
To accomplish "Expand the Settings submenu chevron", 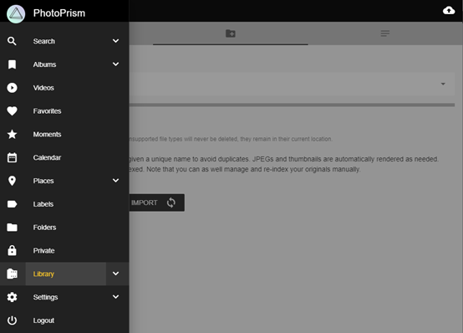I will [115, 297].
